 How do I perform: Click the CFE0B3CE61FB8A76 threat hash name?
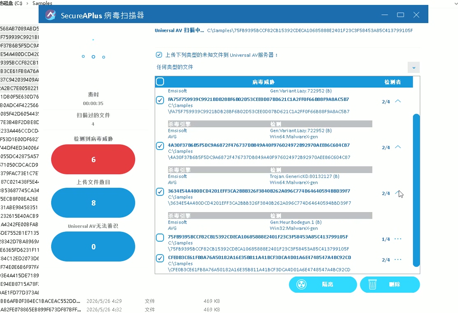259,257
